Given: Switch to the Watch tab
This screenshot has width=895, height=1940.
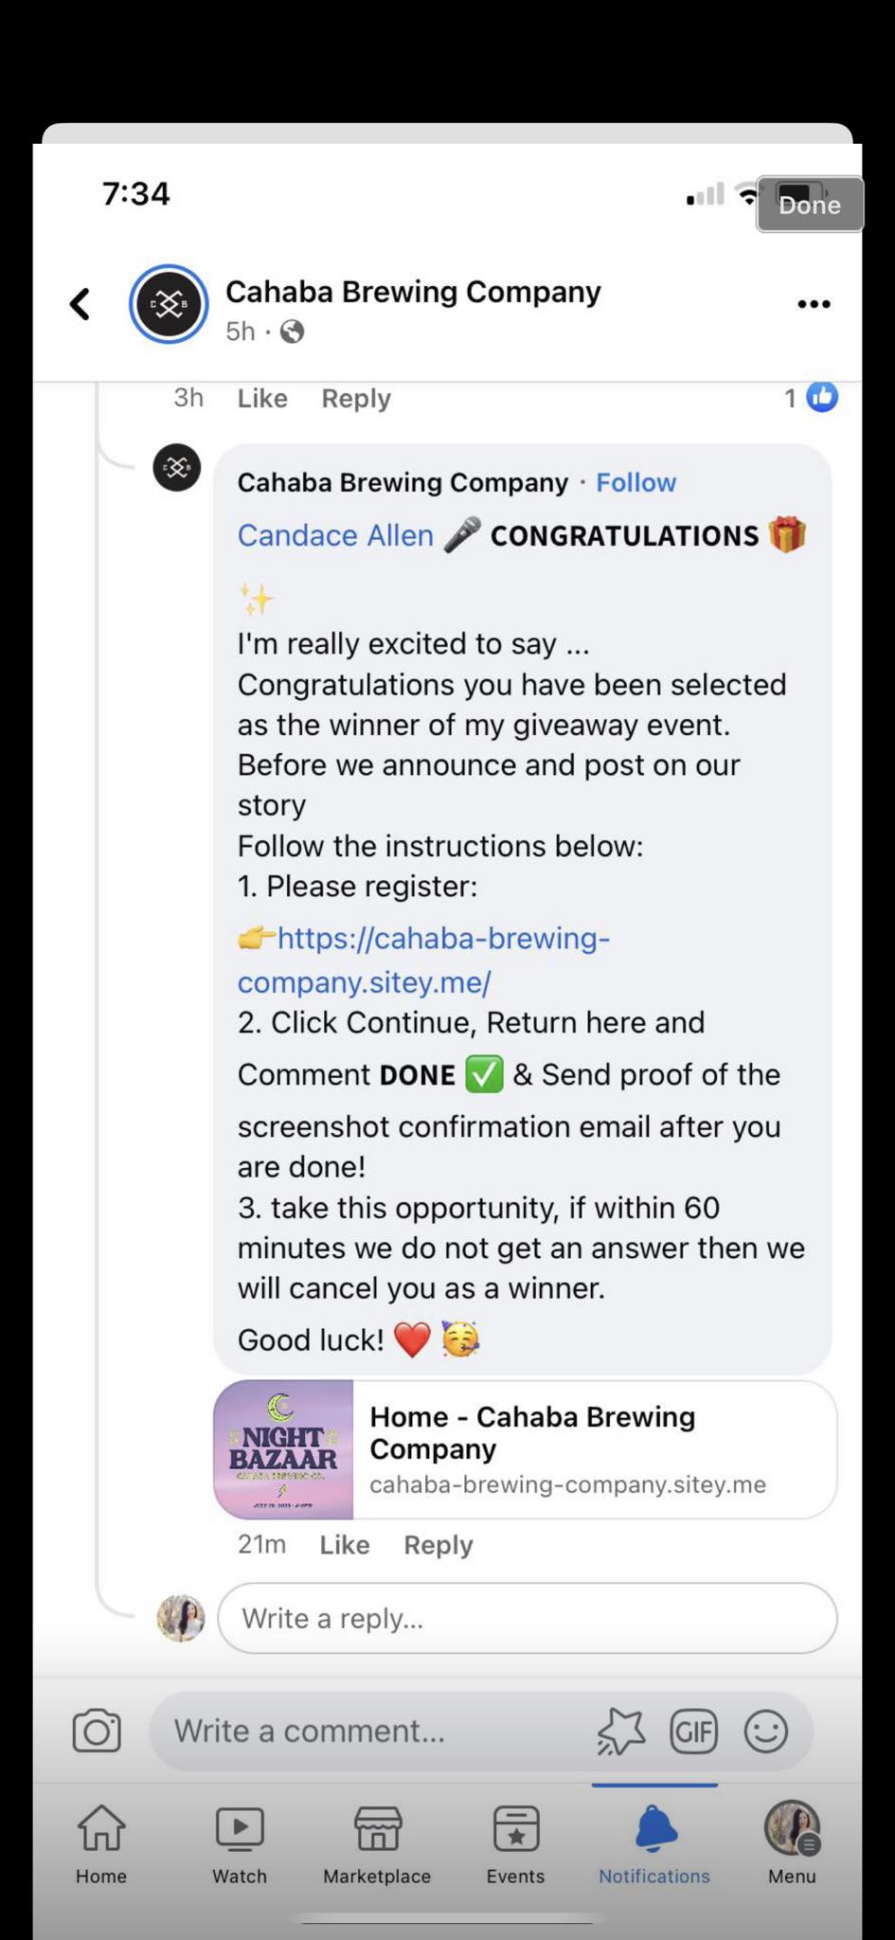Looking at the screenshot, I should [x=240, y=1841].
